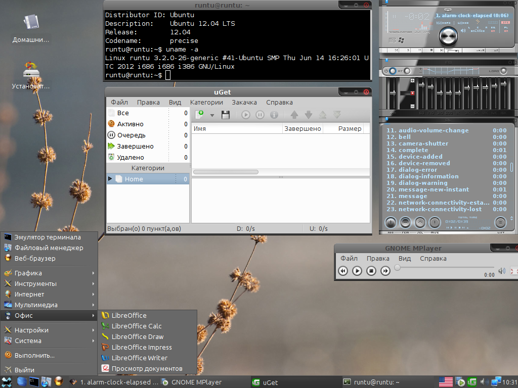The height and width of the screenshot is (388, 518).
Task: Open the Вид menu in GNOME MPlayer
Action: point(404,258)
